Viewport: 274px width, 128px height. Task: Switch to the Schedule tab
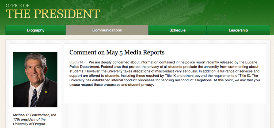(177, 30)
